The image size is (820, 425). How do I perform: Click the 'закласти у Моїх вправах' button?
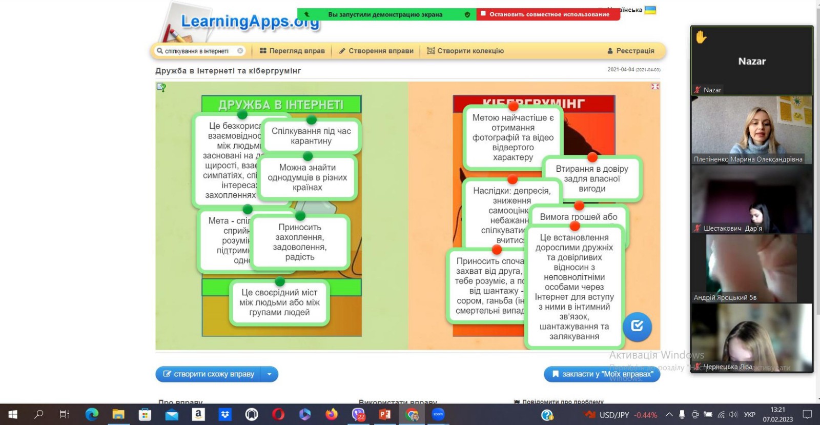(602, 374)
